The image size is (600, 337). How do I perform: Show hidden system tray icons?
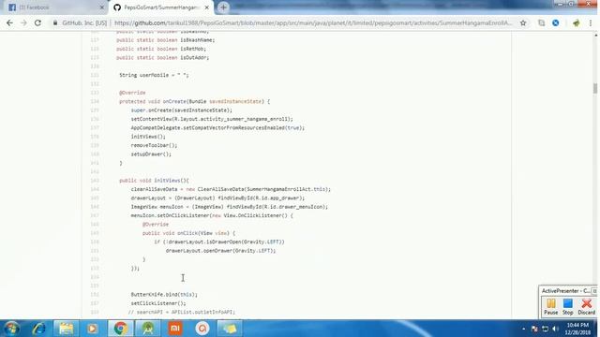523,329
